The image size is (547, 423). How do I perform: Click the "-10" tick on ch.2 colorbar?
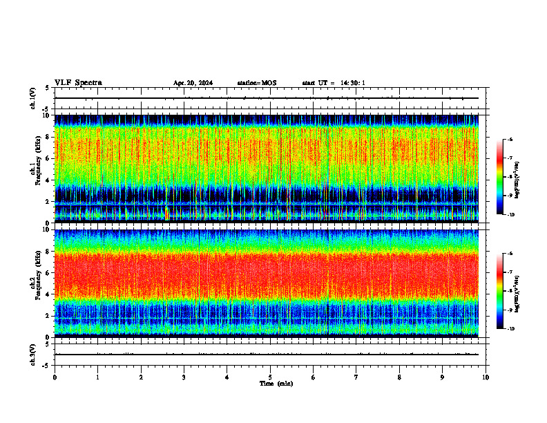[511, 329]
